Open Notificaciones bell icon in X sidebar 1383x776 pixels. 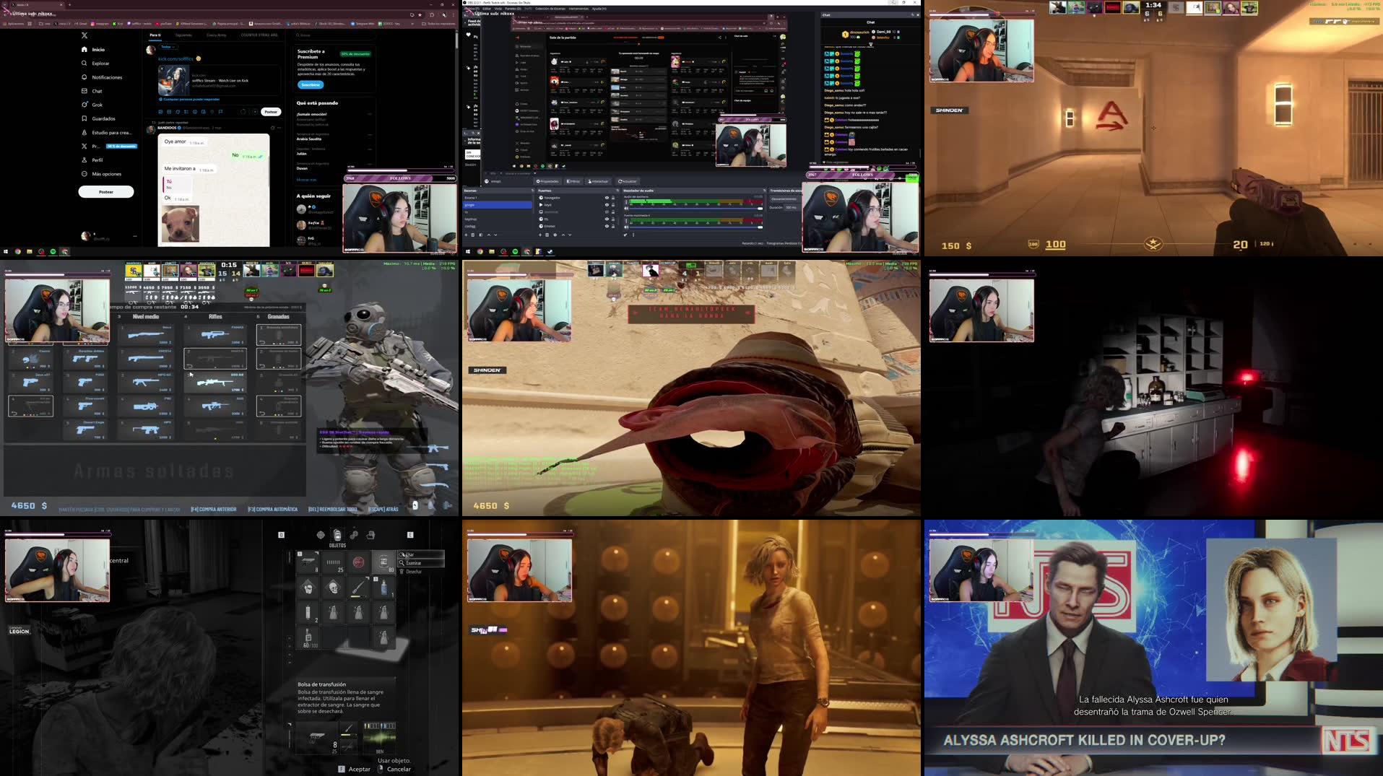click(x=84, y=77)
